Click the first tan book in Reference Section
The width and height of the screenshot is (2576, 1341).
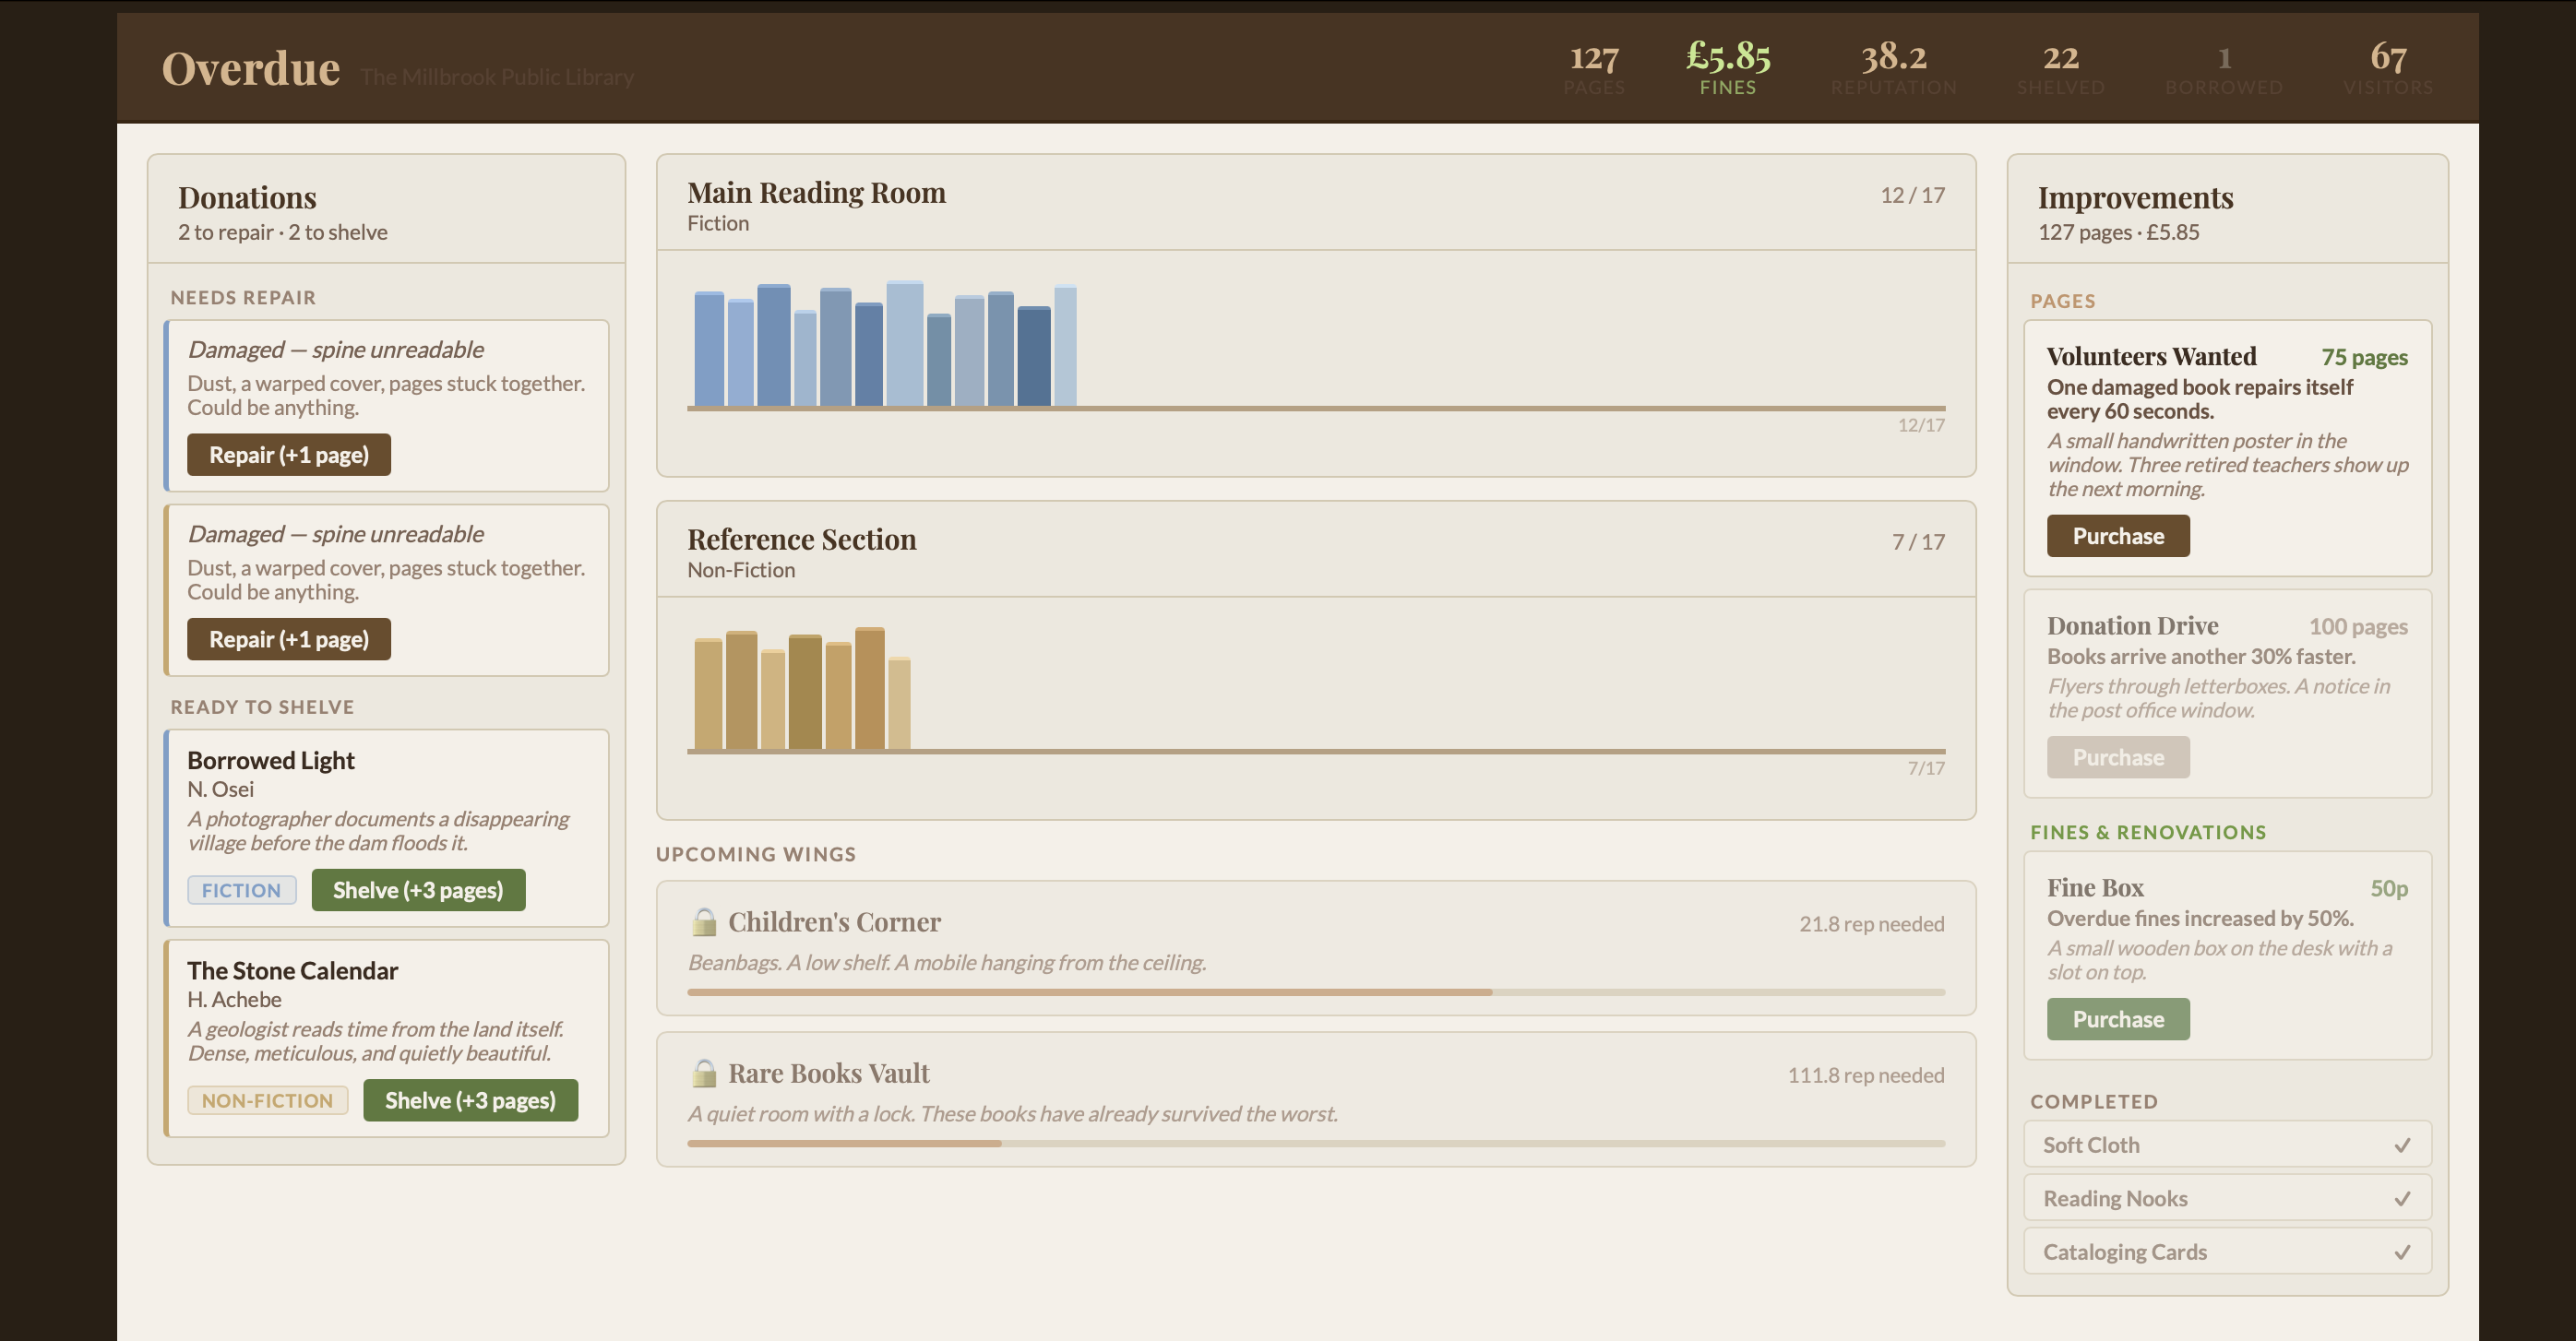coord(708,694)
